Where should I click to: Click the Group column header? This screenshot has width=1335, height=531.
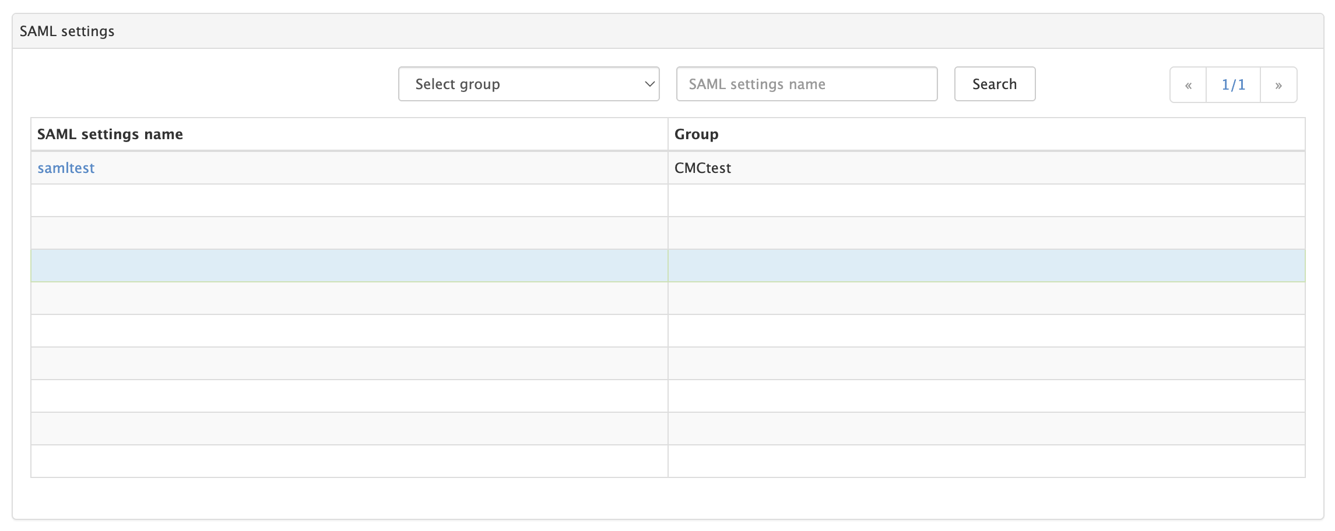(x=696, y=134)
